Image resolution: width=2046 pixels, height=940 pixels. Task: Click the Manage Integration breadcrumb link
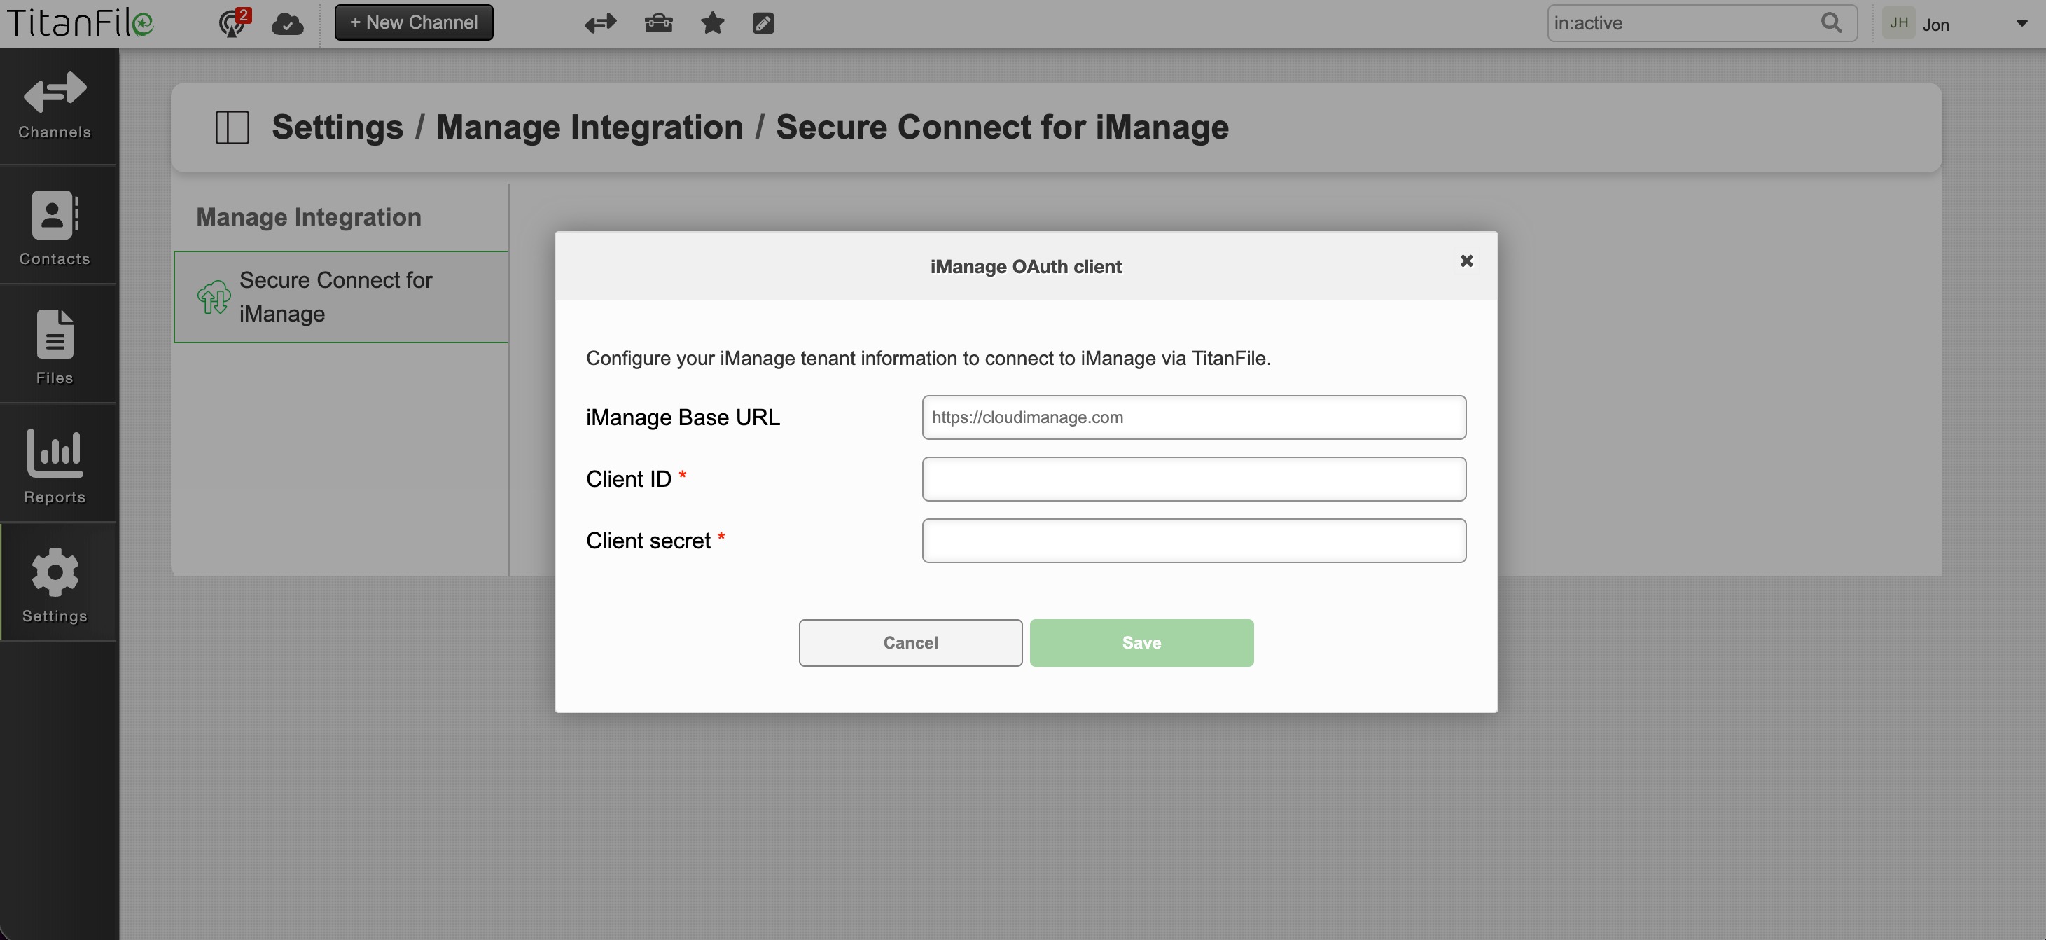click(590, 127)
